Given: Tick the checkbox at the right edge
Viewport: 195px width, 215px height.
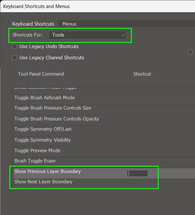Looking at the screenshot, I should click(190, 52).
